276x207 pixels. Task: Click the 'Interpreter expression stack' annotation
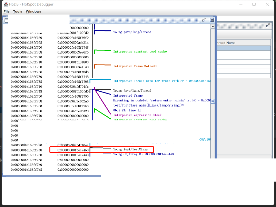point(137,115)
